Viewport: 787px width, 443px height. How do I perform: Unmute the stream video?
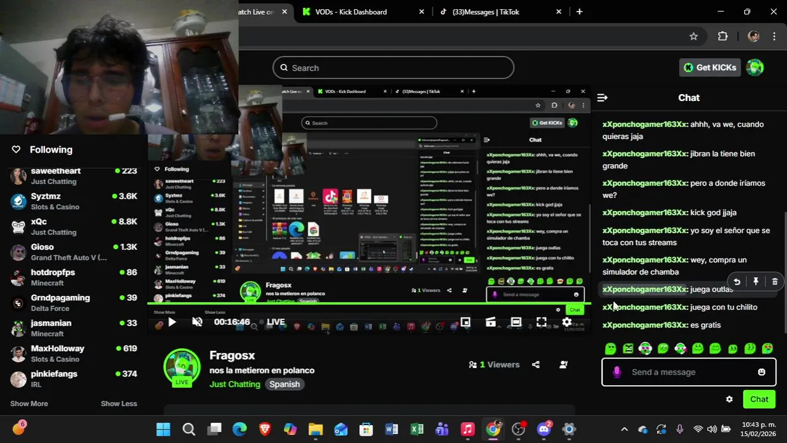(197, 322)
